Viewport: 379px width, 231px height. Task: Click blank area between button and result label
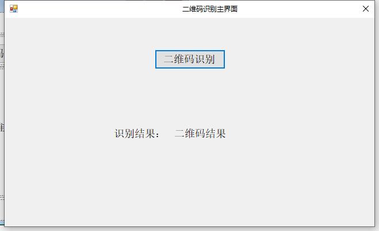point(190,98)
